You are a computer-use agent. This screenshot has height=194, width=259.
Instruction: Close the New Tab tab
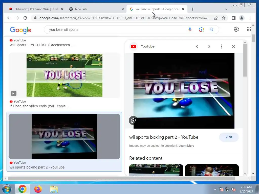(x=123, y=9)
